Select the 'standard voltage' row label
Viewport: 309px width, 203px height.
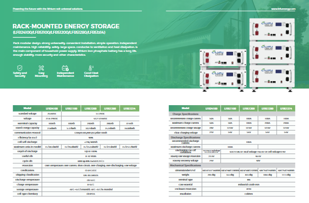pyautogui.click(x=27, y=113)
